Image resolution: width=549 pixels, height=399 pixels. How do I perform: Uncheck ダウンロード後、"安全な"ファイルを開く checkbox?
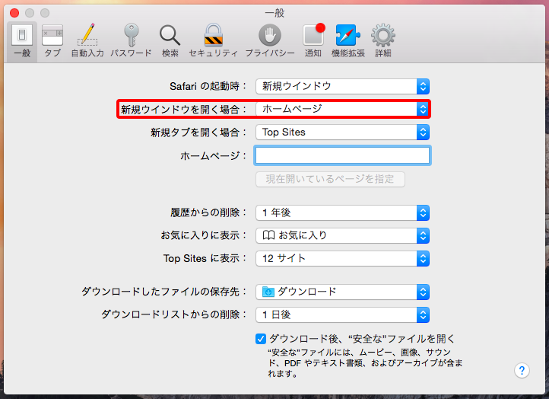(x=261, y=339)
